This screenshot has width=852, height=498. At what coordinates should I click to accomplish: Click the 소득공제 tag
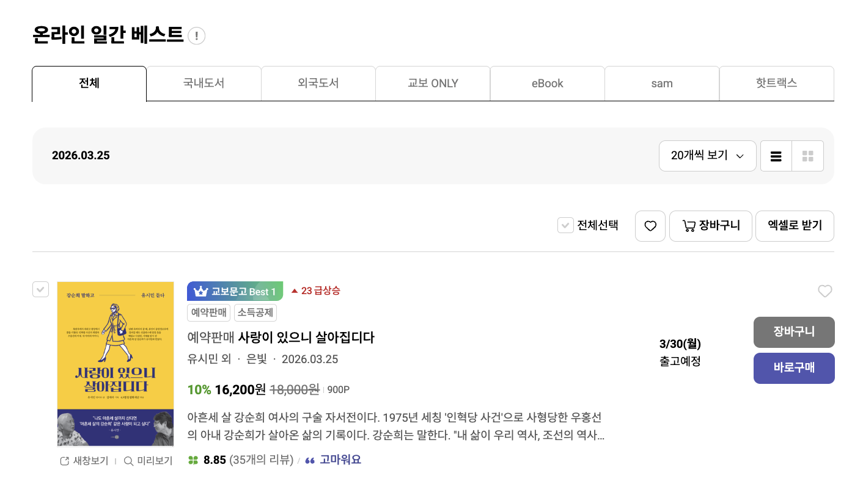click(255, 313)
